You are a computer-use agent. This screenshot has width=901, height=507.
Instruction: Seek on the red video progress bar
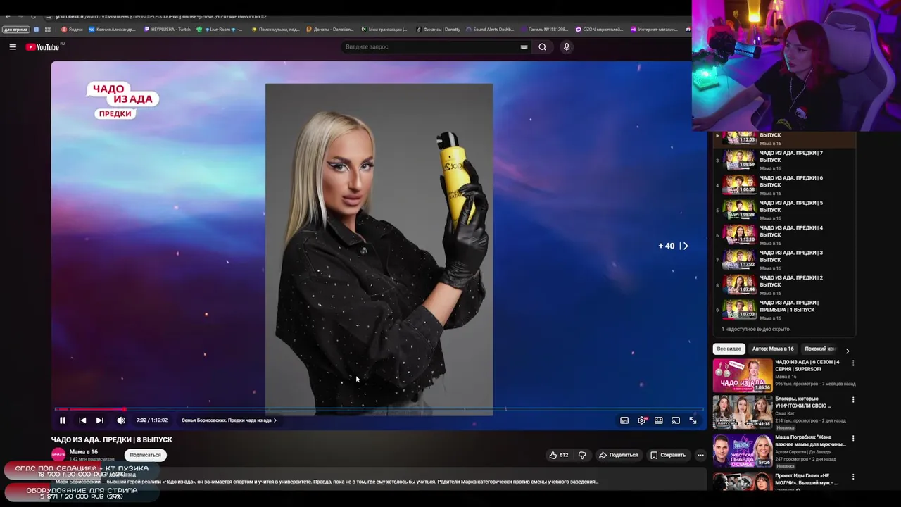coord(379,409)
